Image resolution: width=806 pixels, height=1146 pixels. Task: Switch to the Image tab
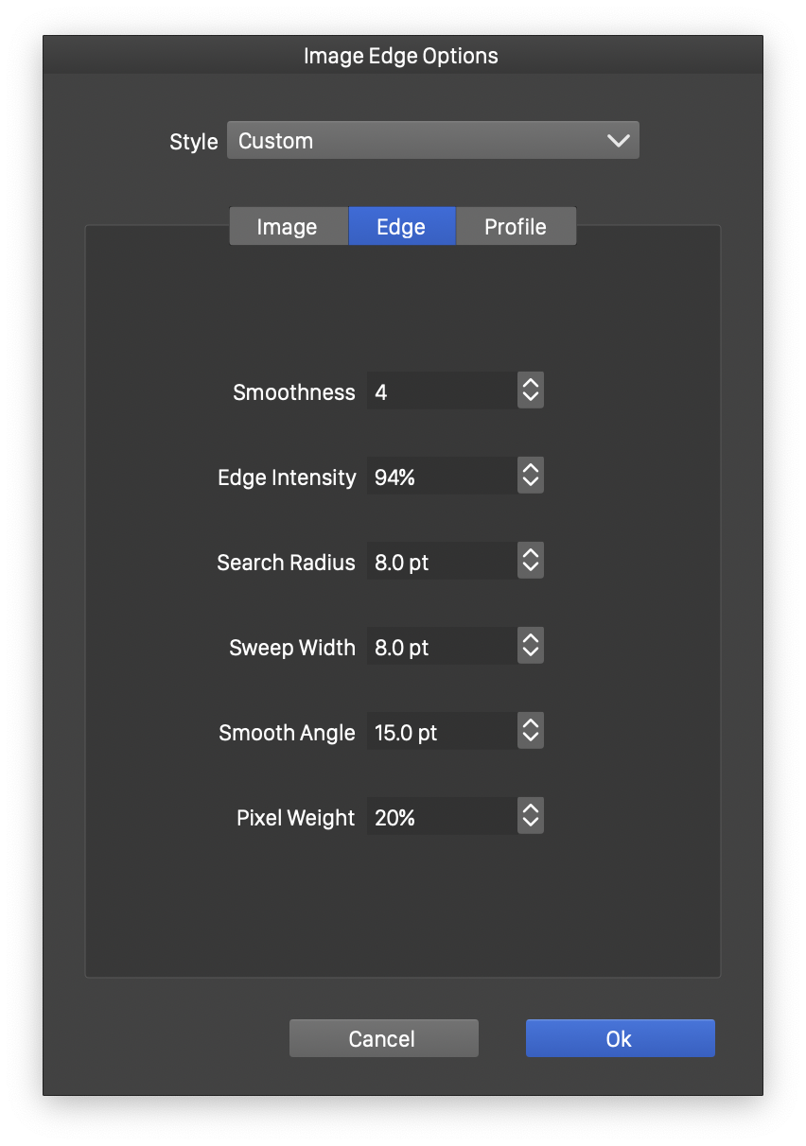tap(288, 227)
